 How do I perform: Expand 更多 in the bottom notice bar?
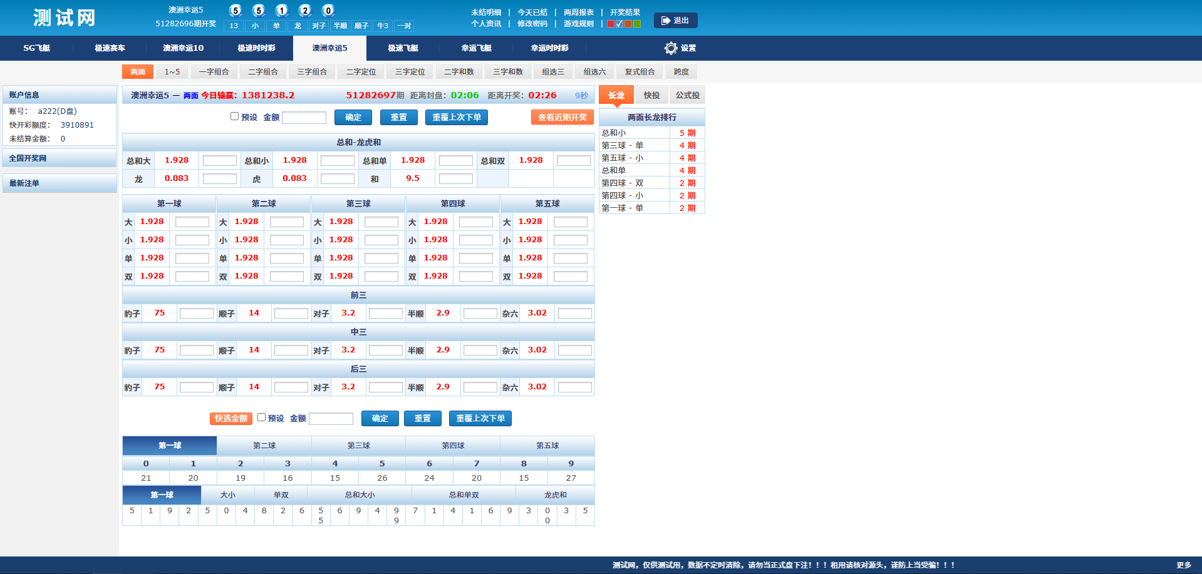1183,565
